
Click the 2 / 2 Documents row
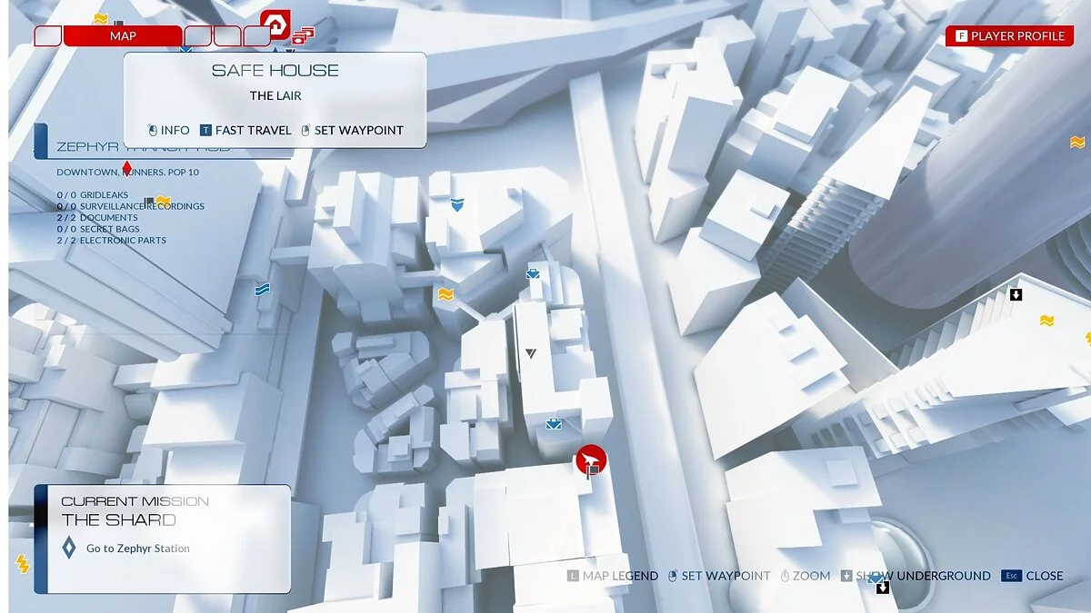(x=97, y=218)
